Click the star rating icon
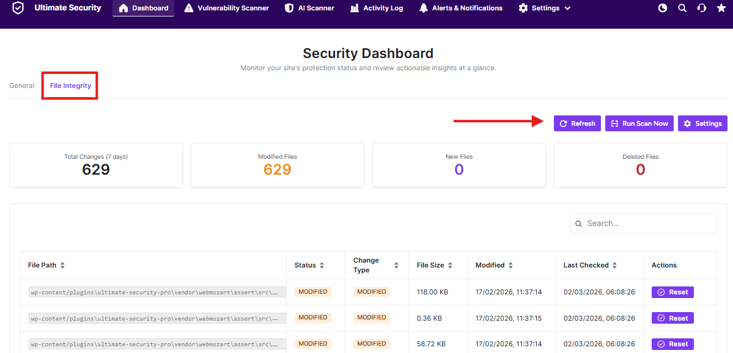The height and width of the screenshot is (353, 733). (x=721, y=8)
